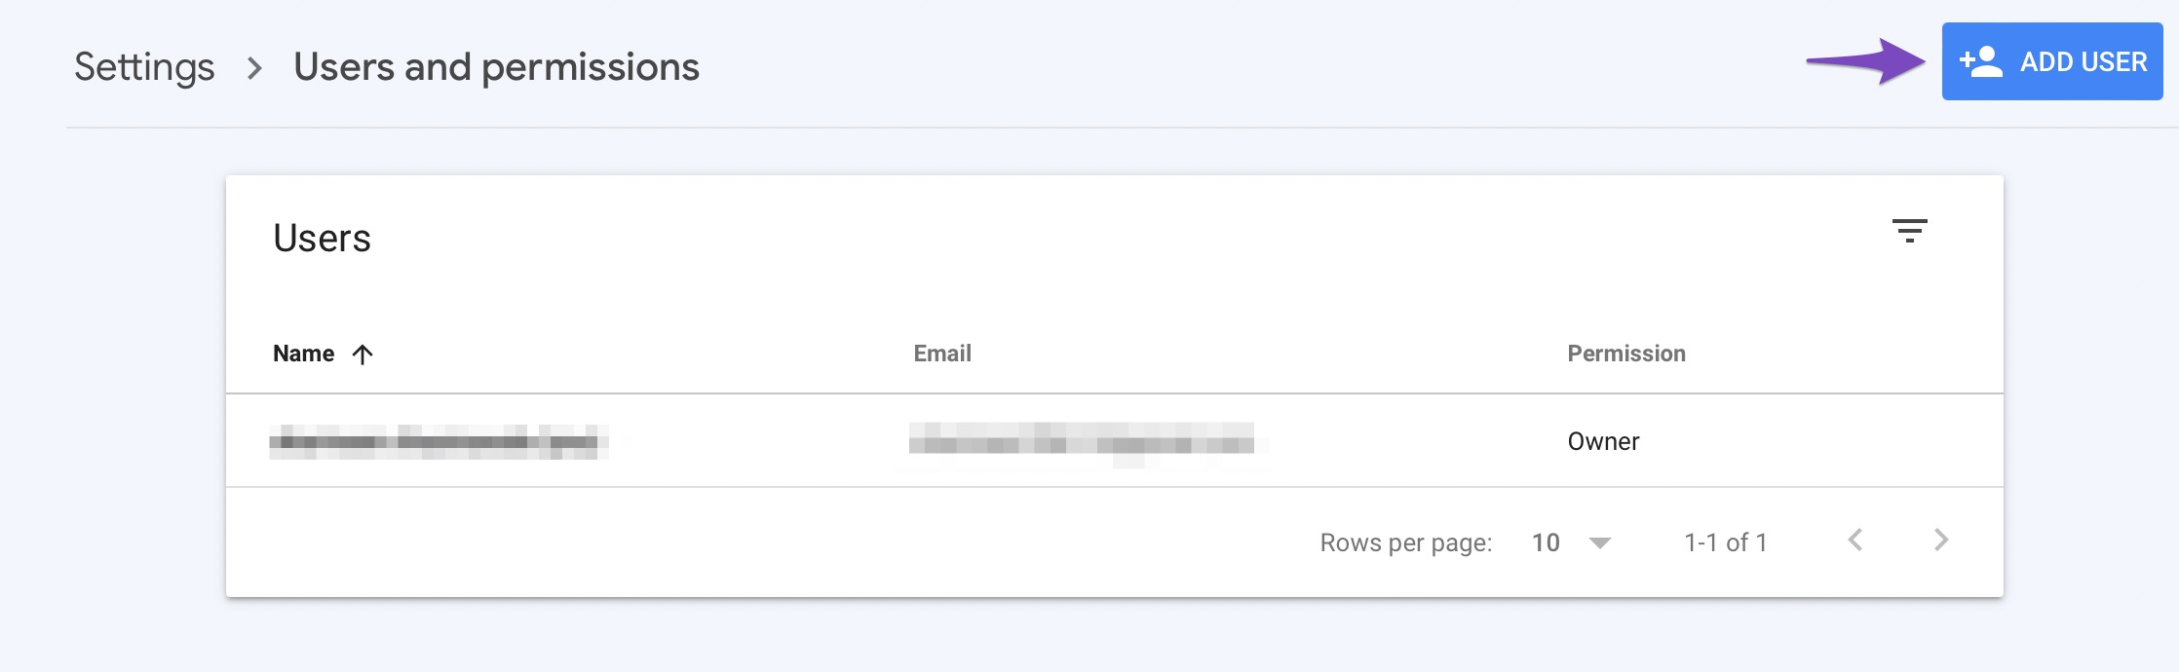Expand the rows per page dropdown arrow
Image resolution: width=2179 pixels, height=672 pixels.
tap(1600, 542)
